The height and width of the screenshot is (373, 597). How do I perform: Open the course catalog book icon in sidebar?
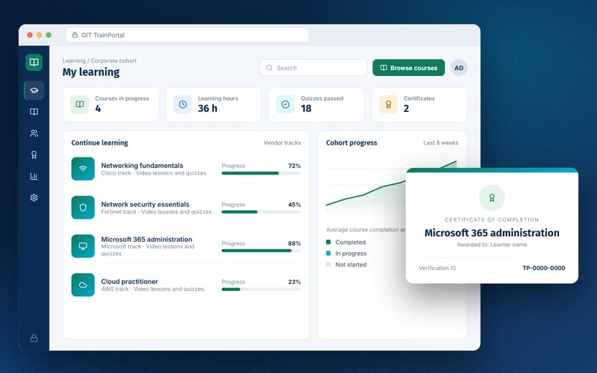(34, 111)
